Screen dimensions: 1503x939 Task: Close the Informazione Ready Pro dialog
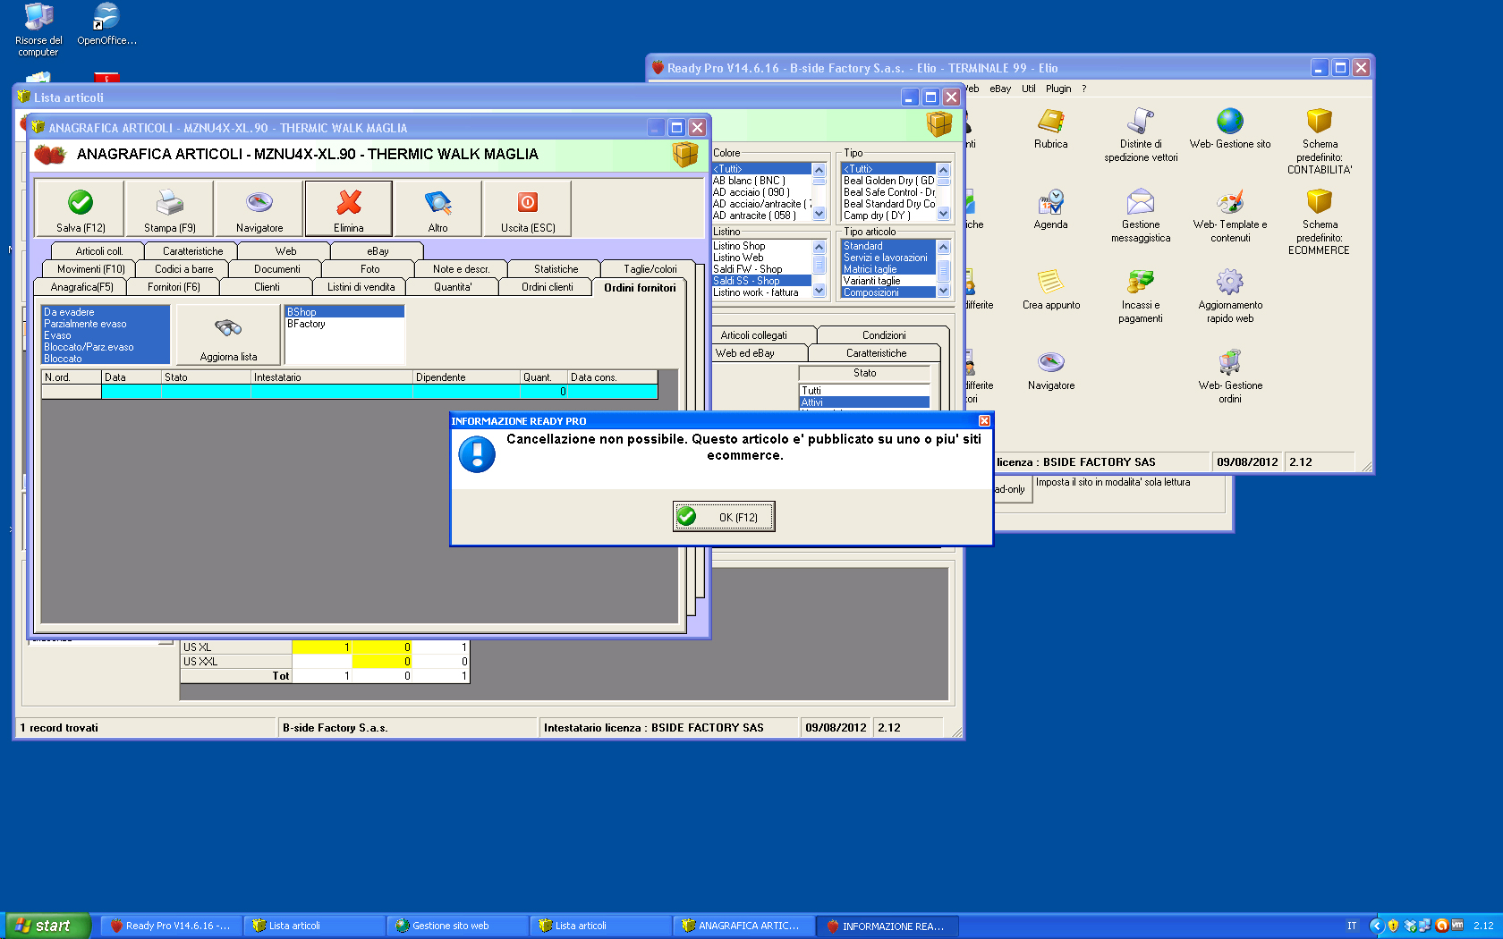(984, 421)
